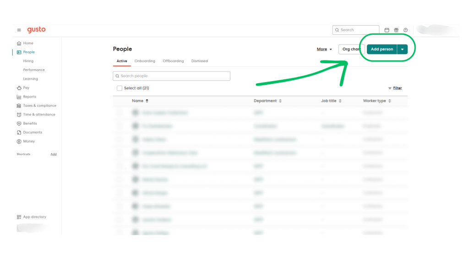Screen dimensions: 469x264
Task: Click the calendar icon in header
Action: coord(387,30)
